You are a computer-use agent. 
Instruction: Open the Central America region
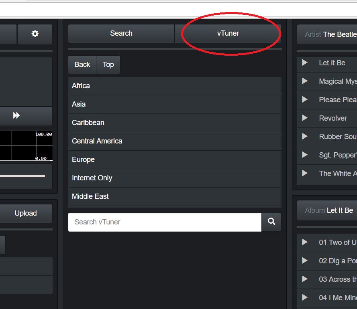click(x=175, y=141)
